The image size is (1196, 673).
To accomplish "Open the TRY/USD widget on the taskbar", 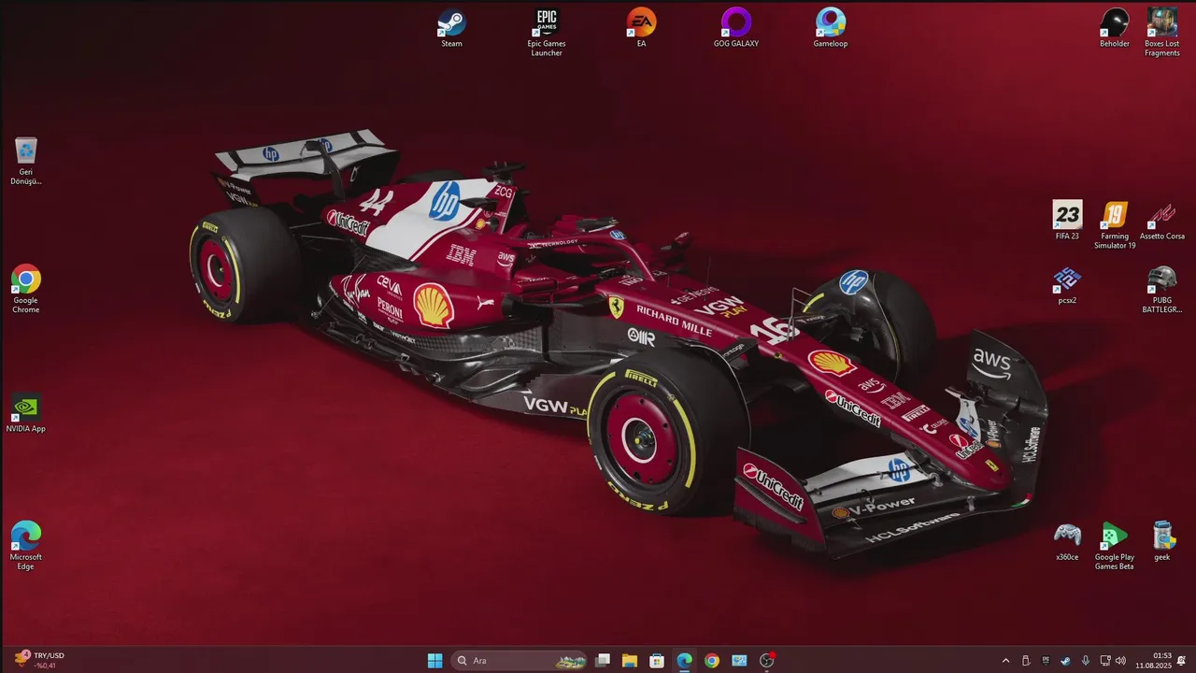I will click(x=39, y=660).
